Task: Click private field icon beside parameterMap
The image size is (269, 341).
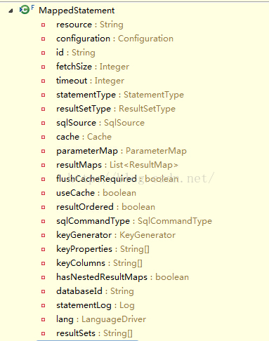Action: tap(43, 151)
